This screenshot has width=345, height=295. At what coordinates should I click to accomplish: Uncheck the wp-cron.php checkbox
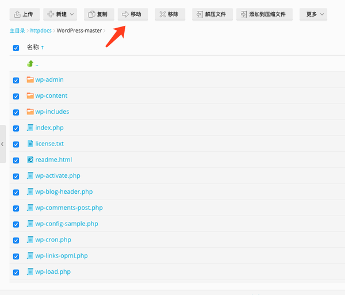coord(16,240)
